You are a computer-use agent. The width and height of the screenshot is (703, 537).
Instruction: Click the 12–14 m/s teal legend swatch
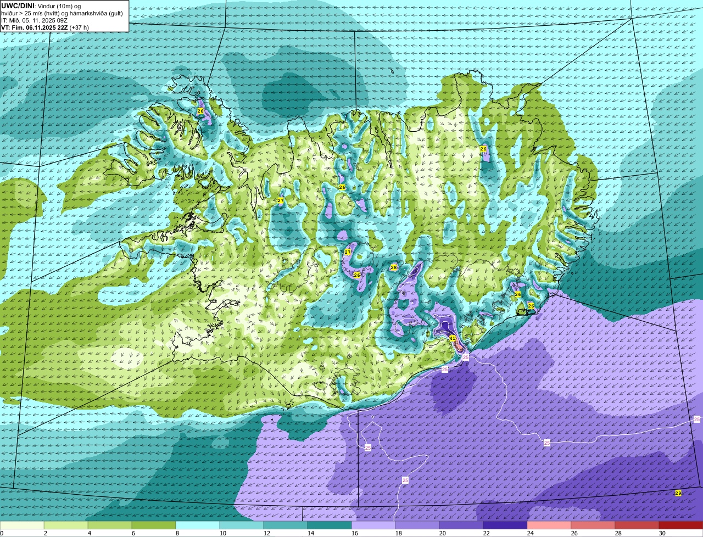tap(286, 525)
